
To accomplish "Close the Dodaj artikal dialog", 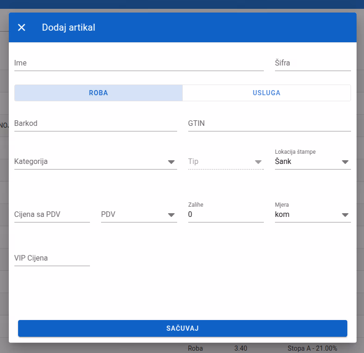I will pyautogui.click(x=22, y=27).
